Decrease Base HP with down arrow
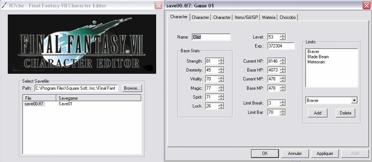Viewport: 372px width, 162px height. pos(282,72)
